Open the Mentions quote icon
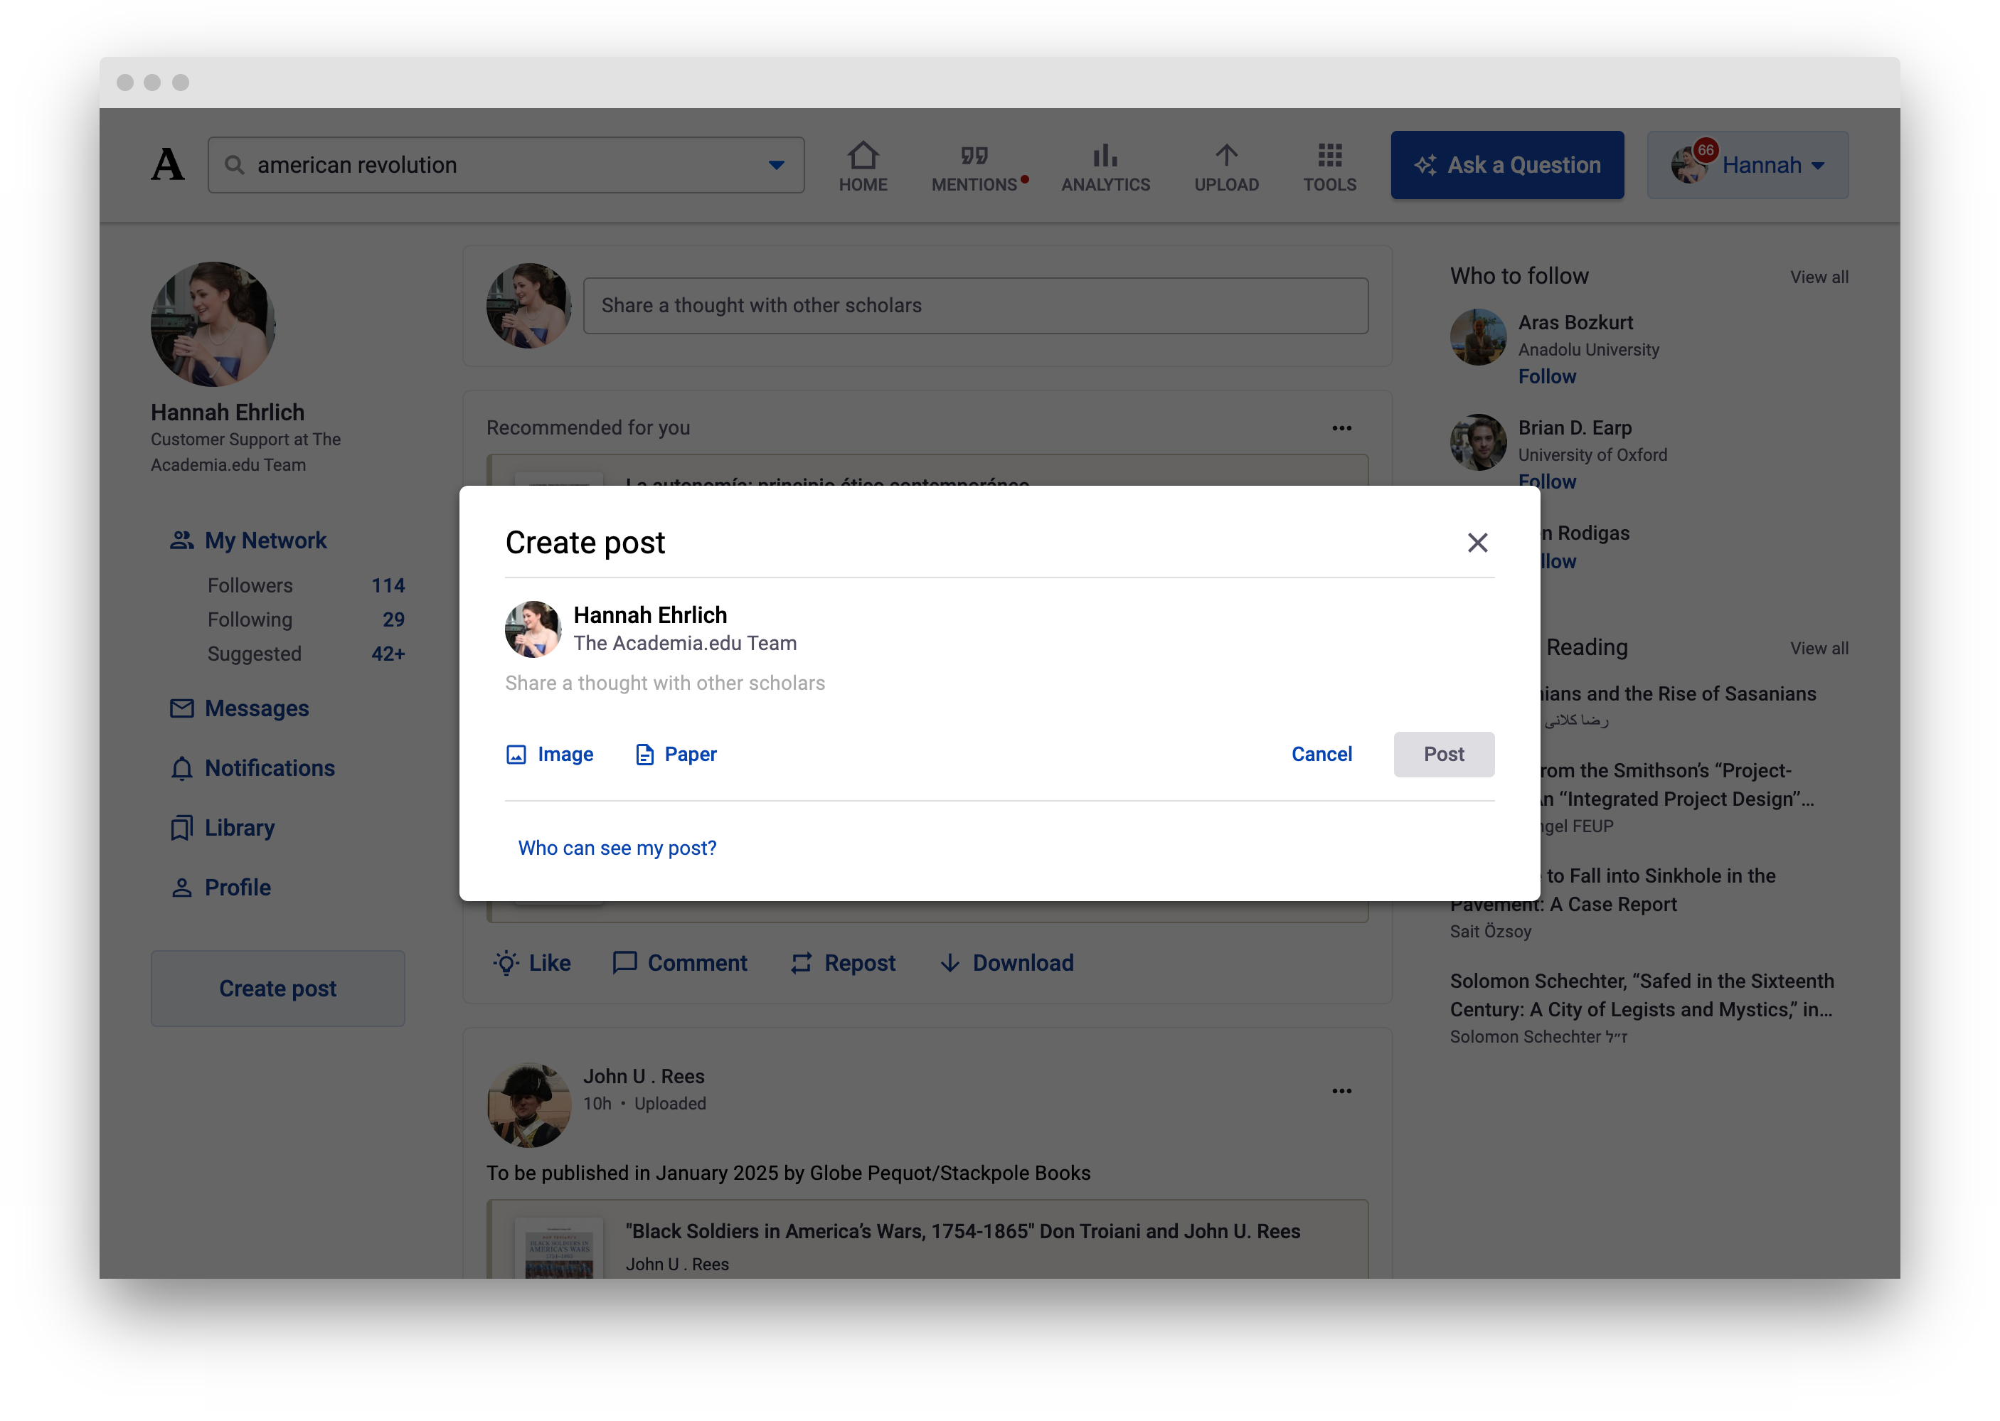The height and width of the screenshot is (1421, 2000). point(974,156)
